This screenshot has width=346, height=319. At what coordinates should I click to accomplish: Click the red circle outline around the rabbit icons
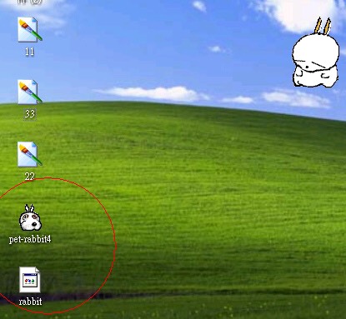pos(115,244)
